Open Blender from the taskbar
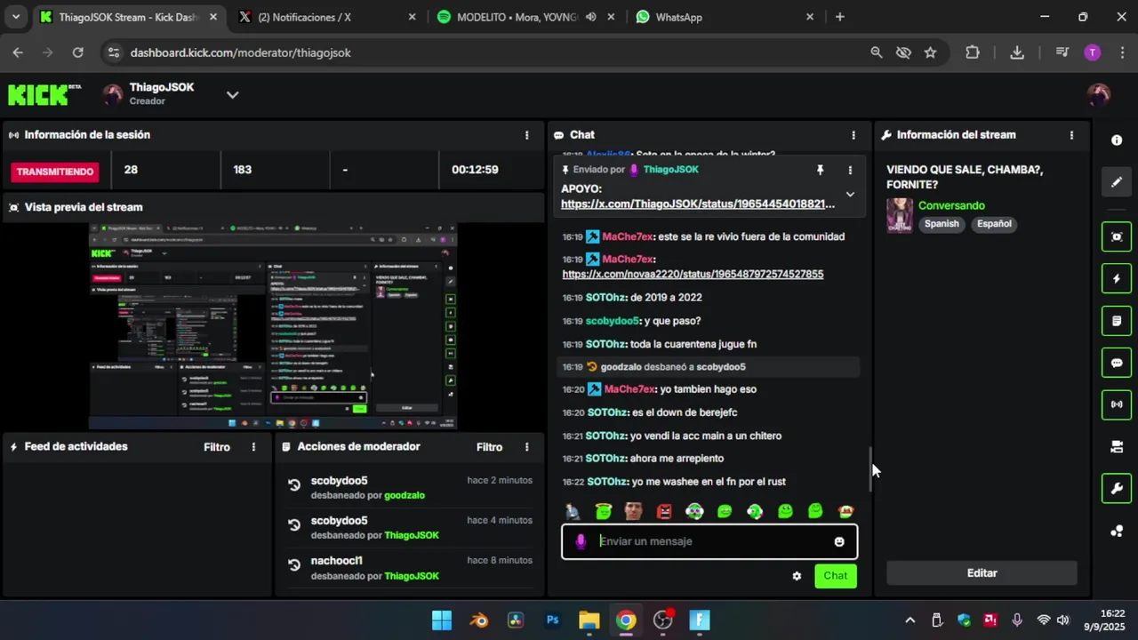The image size is (1138, 640). click(478, 620)
